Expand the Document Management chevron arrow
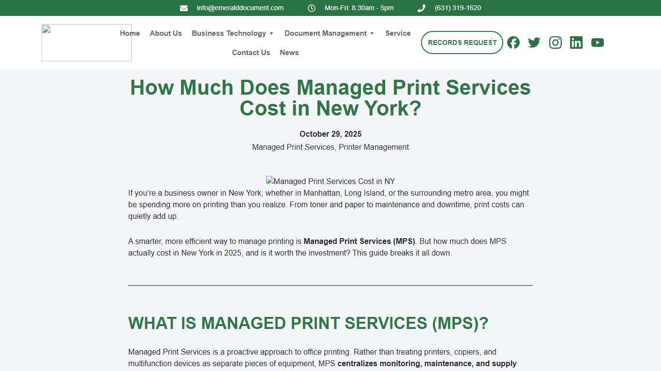Image resolution: width=661 pixels, height=371 pixels. tap(372, 33)
